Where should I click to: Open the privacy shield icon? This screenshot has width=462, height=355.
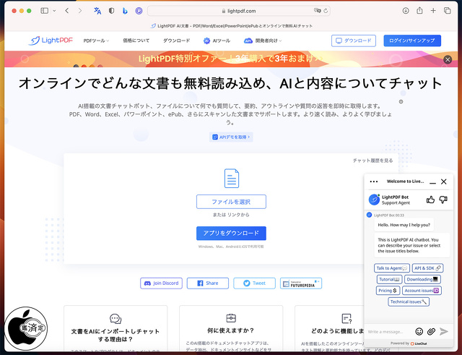111,11
